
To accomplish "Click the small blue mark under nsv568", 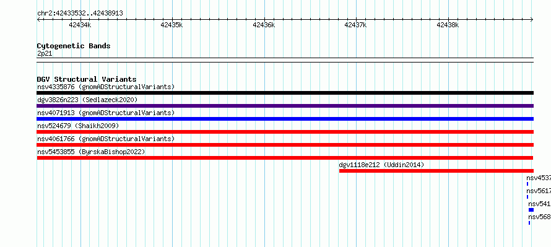I will point(529,223).
